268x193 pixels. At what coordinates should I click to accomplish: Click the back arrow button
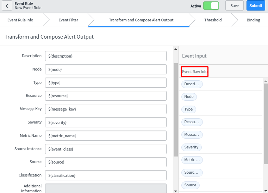[7, 6]
